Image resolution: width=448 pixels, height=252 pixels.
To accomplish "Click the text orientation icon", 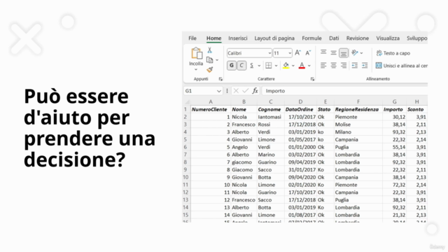I will (355, 53).
